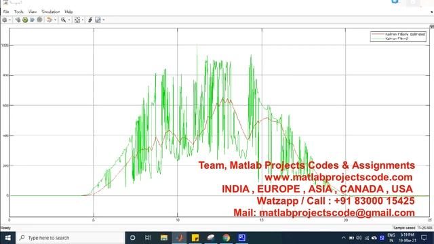The image size is (434, 244).
Task: Open scope Configuration Properties gear
Action: pos(5,20)
